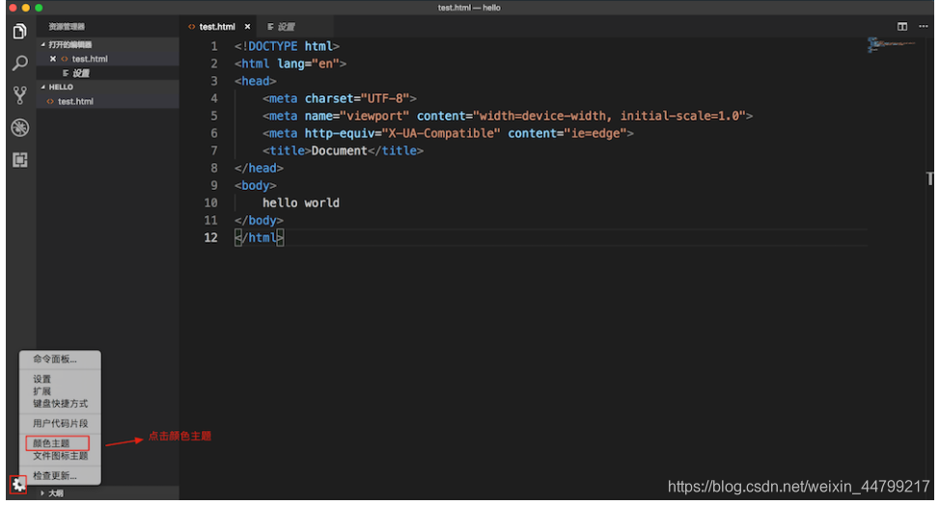Click the 'hello world' text in editor

click(x=301, y=202)
